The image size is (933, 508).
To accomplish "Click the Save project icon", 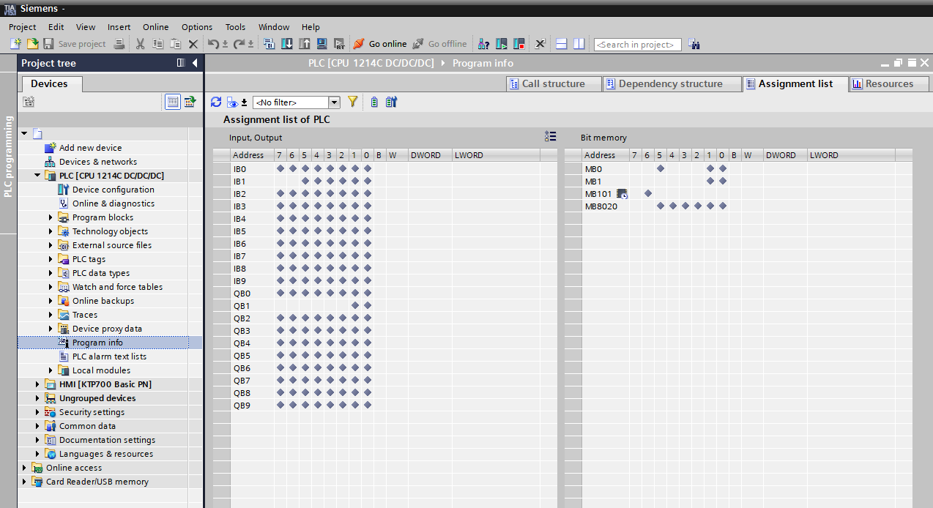I will pos(49,44).
